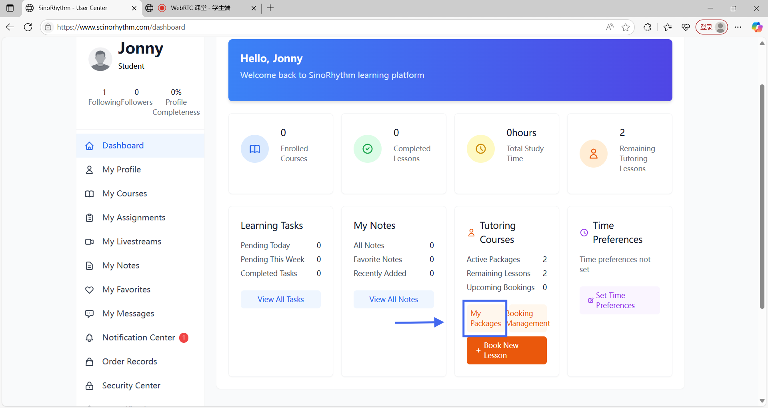Open My Courses in sidebar
Screen dimensions: 768x408
point(140,194)
